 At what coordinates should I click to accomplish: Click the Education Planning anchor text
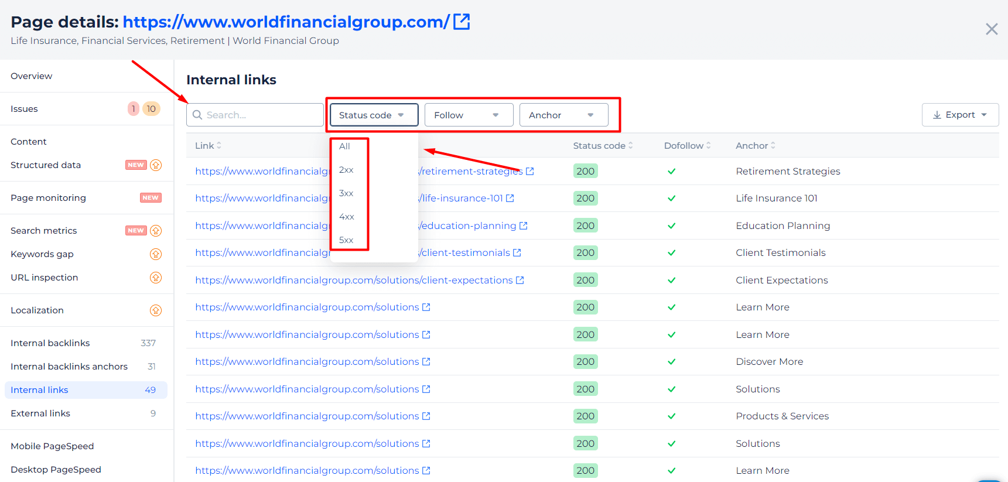pyautogui.click(x=783, y=225)
